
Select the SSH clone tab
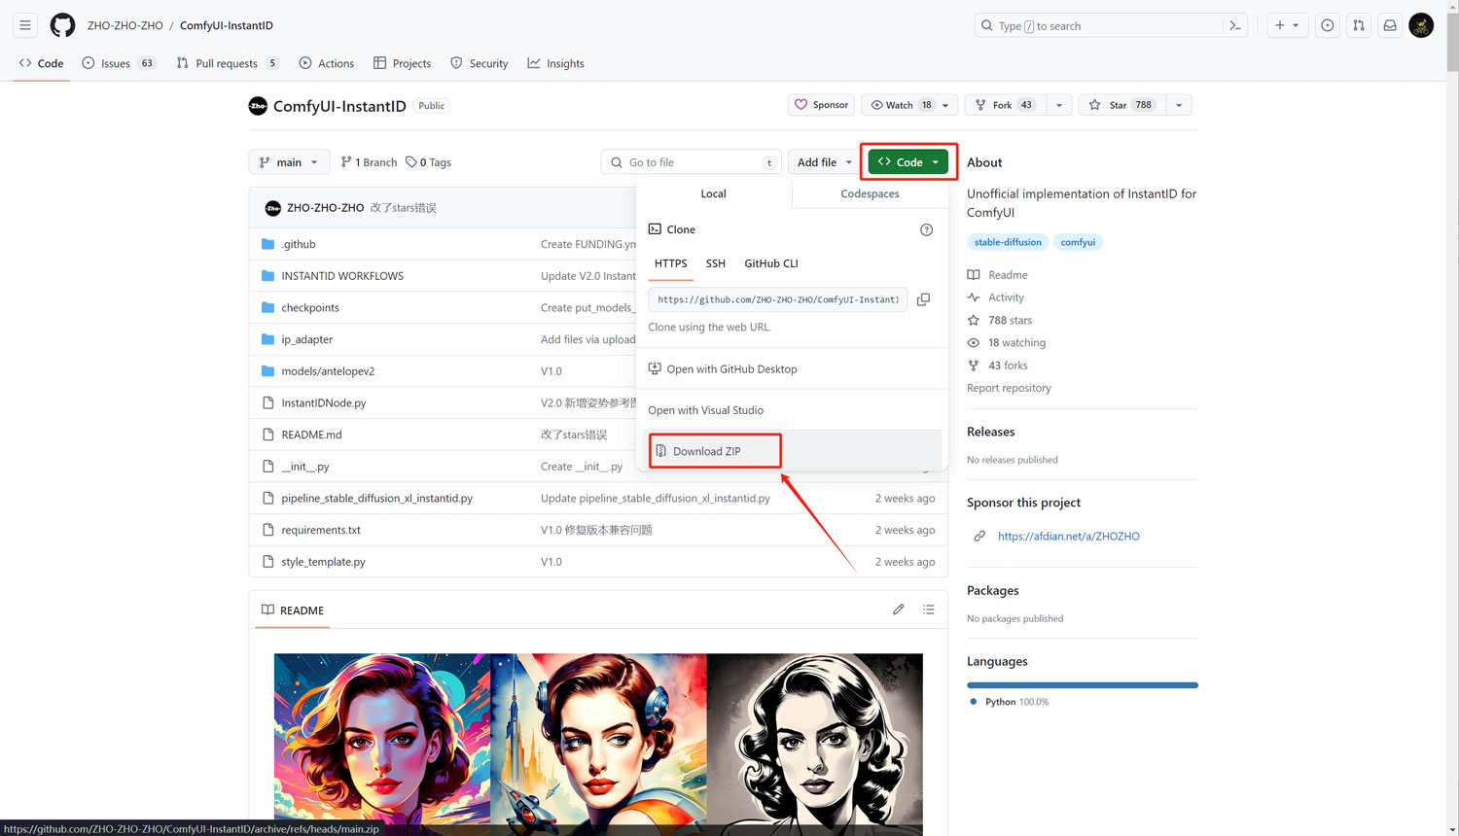715,263
